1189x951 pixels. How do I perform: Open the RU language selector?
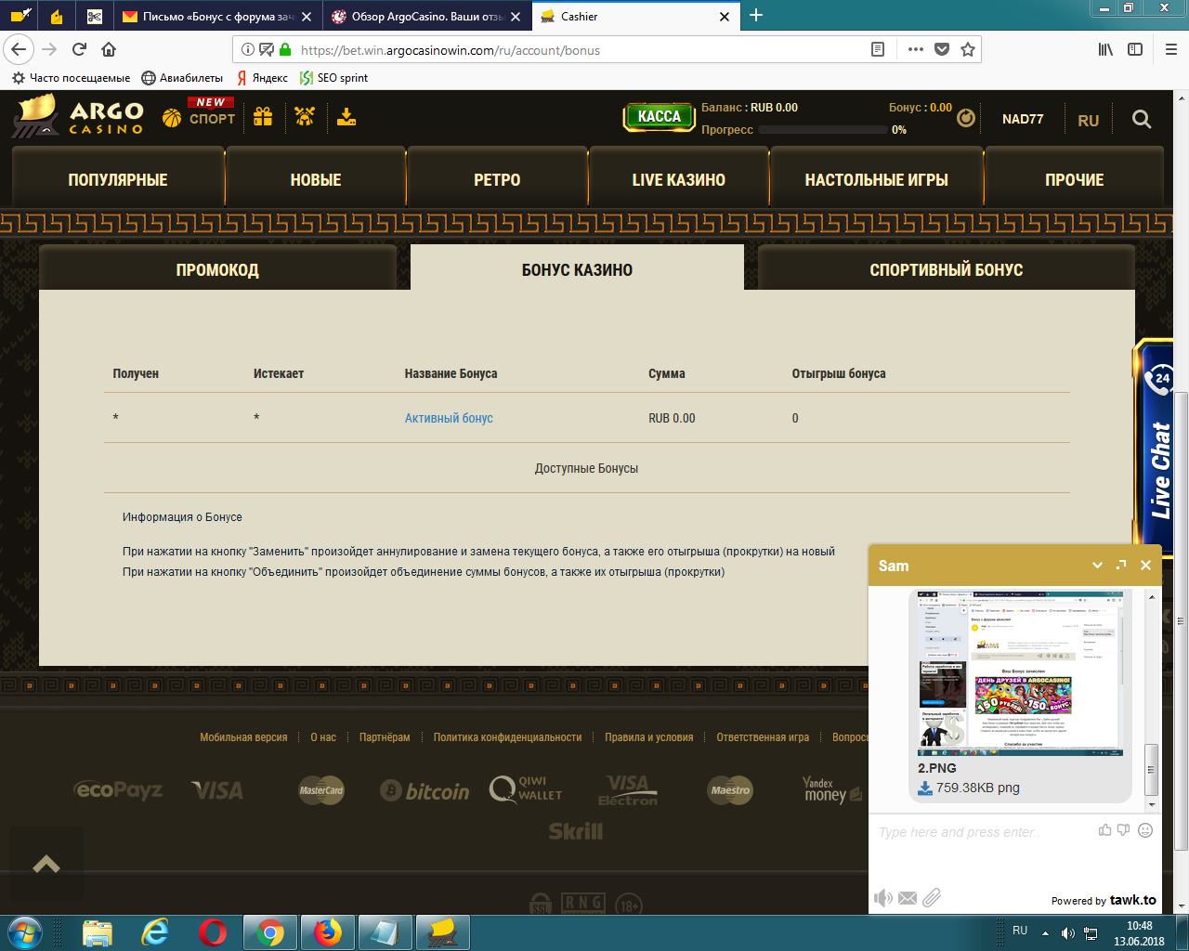point(1089,120)
